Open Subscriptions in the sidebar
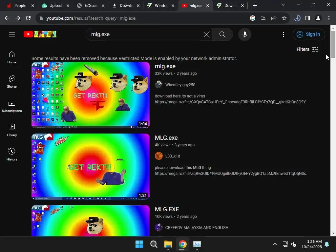Image resolution: width=336 pixels, height=252 pixels. point(12,106)
